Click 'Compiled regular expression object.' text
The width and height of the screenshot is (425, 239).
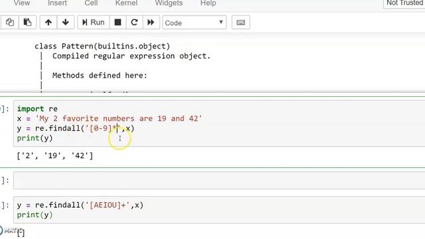(131, 56)
